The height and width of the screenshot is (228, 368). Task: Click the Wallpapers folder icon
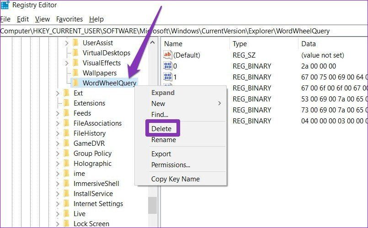pyautogui.click(x=75, y=73)
